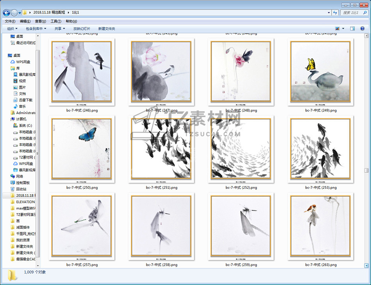The height and width of the screenshot is (285, 371).
Task: Select WPS网盘 under 桌面 in sidebar
Action: coord(23,62)
